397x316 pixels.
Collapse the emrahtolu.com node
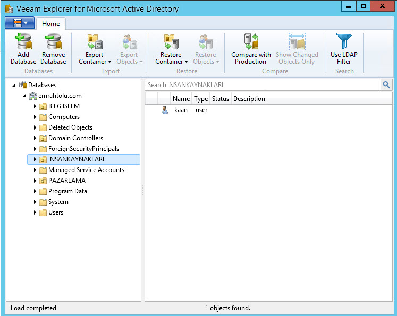pyautogui.click(x=24, y=96)
